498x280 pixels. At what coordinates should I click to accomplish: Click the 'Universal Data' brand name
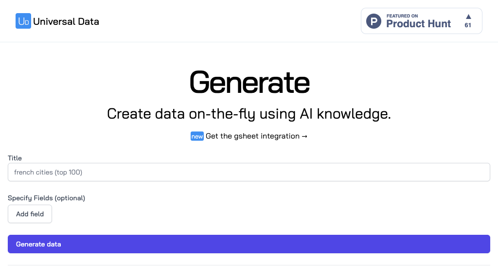point(67,21)
